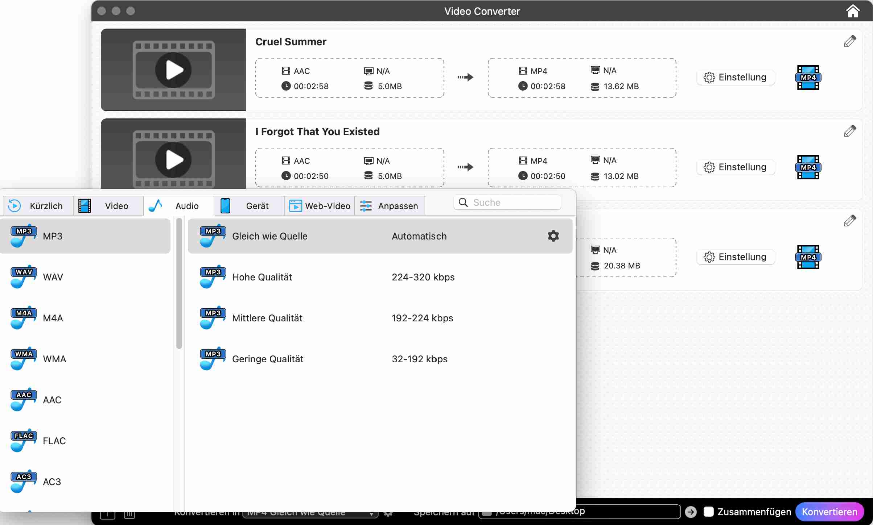
Task: Click the pencil edit icon for Cruel Summer
Action: click(x=850, y=41)
